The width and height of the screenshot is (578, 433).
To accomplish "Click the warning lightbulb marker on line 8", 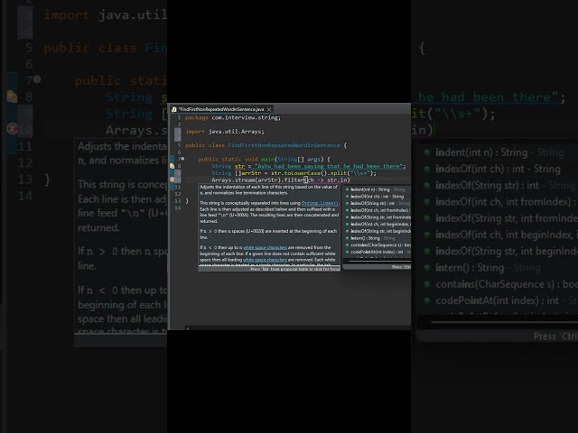I will 172,167.
